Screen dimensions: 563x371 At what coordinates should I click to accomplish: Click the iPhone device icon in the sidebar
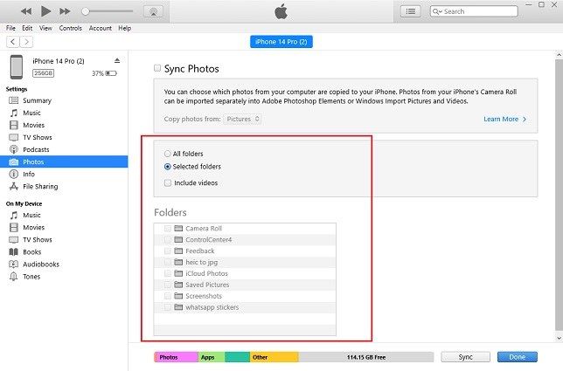[17, 67]
